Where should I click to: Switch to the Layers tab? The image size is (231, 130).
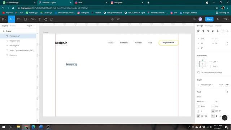pyautogui.click(x=5, y=26)
